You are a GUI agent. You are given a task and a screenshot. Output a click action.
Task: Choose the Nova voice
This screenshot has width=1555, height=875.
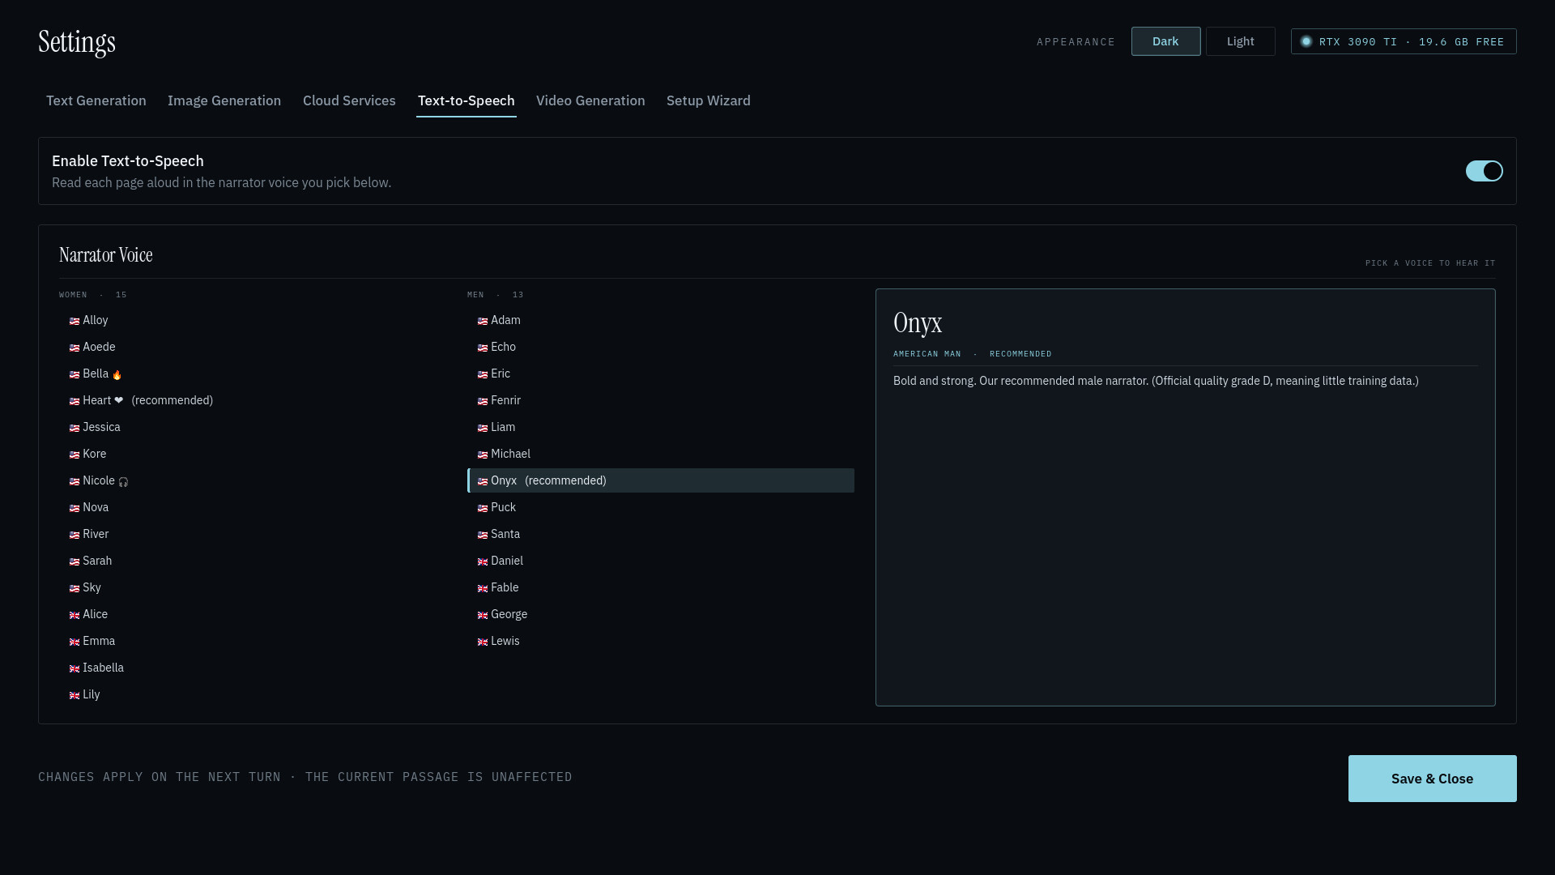tap(253, 507)
